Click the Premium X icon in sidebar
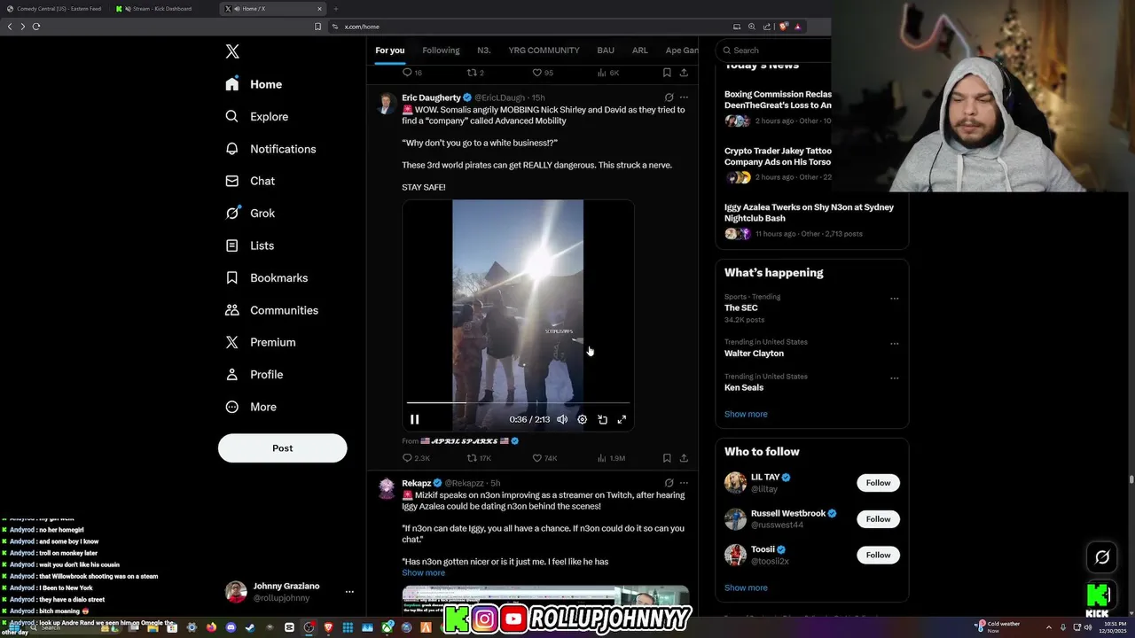This screenshot has height=638, width=1135. click(x=232, y=342)
